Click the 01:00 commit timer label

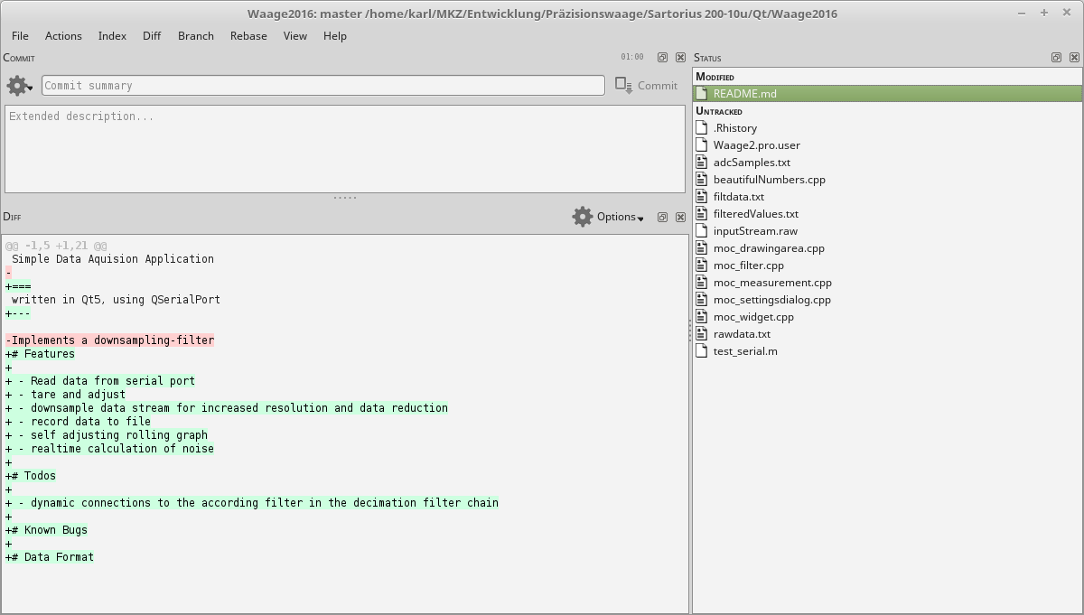click(x=632, y=57)
